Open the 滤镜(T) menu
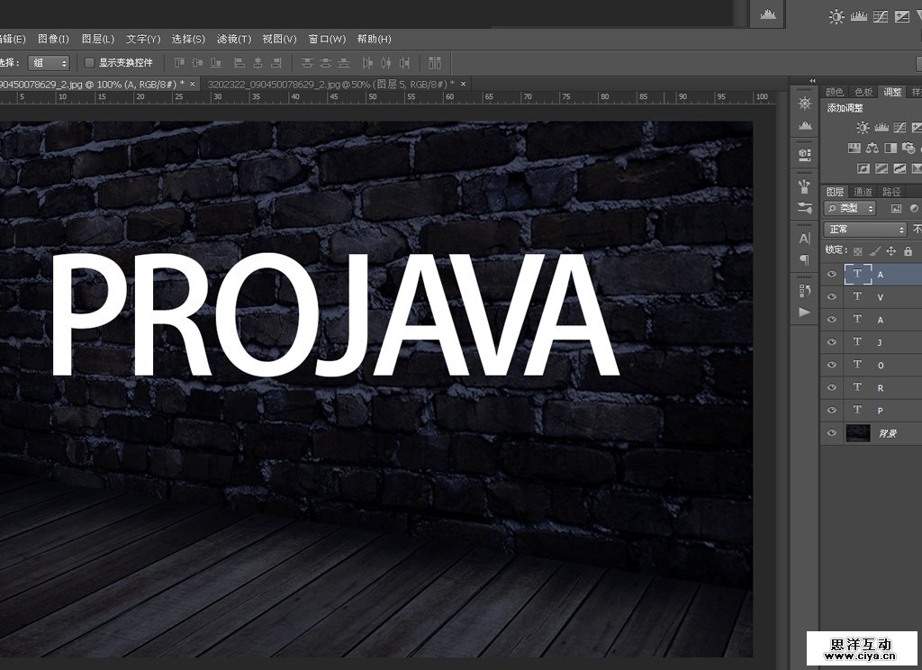The height and width of the screenshot is (670, 922). [x=233, y=39]
